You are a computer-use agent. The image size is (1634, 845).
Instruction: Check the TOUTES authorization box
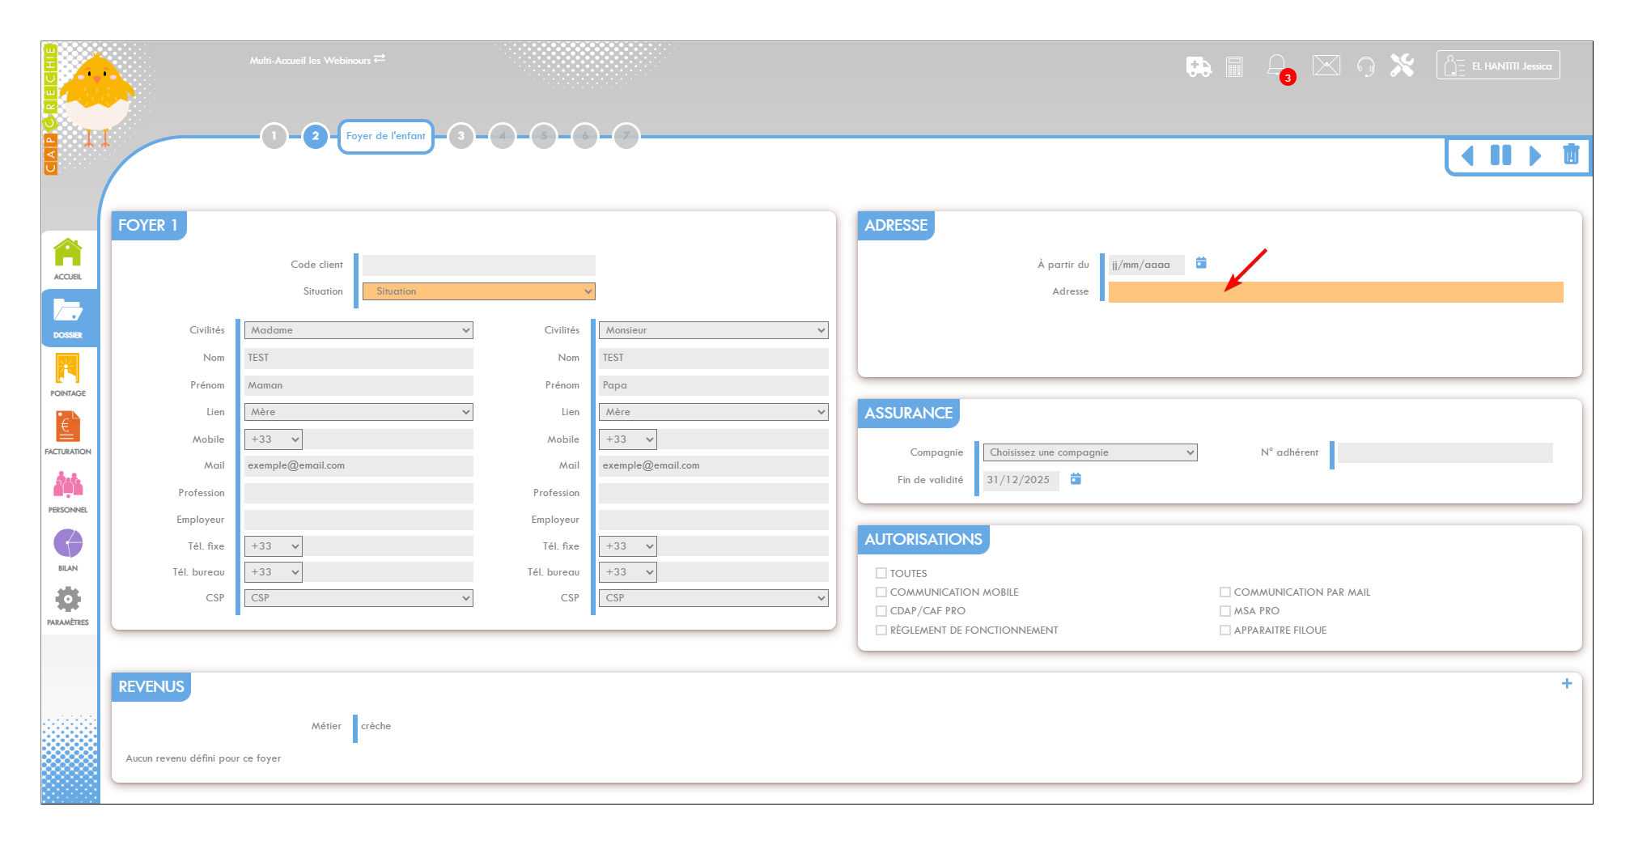coord(881,573)
